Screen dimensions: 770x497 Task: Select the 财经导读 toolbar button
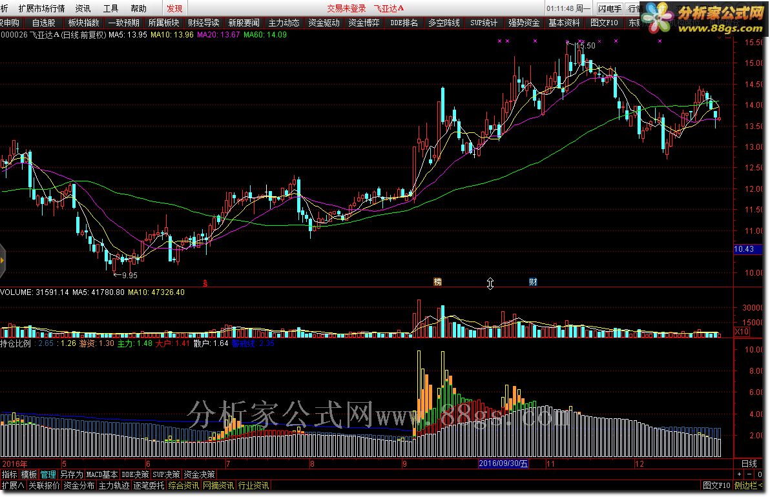tap(203, 23)
